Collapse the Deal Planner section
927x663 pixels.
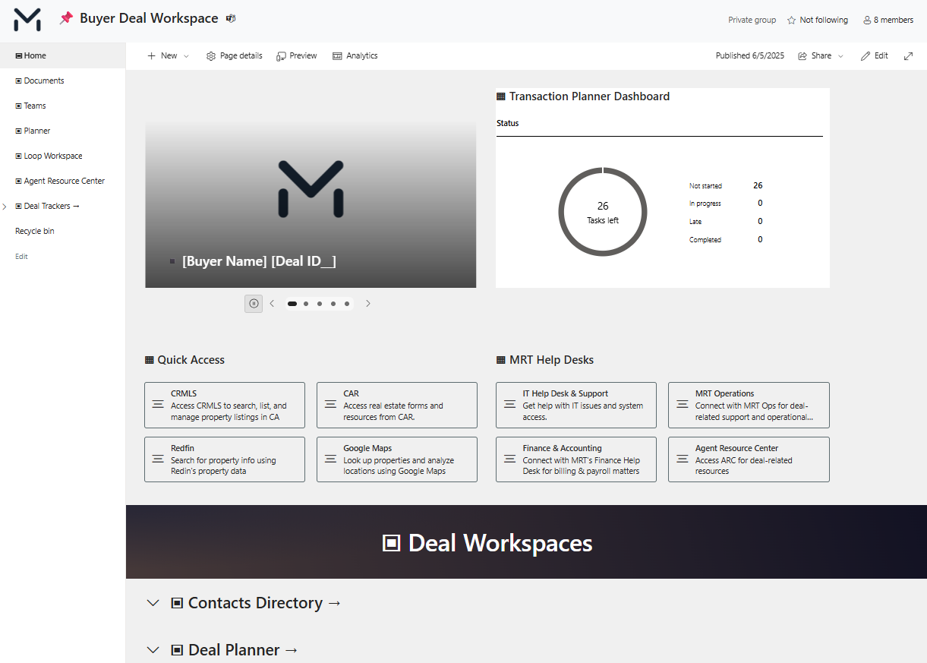coord(153,650)
